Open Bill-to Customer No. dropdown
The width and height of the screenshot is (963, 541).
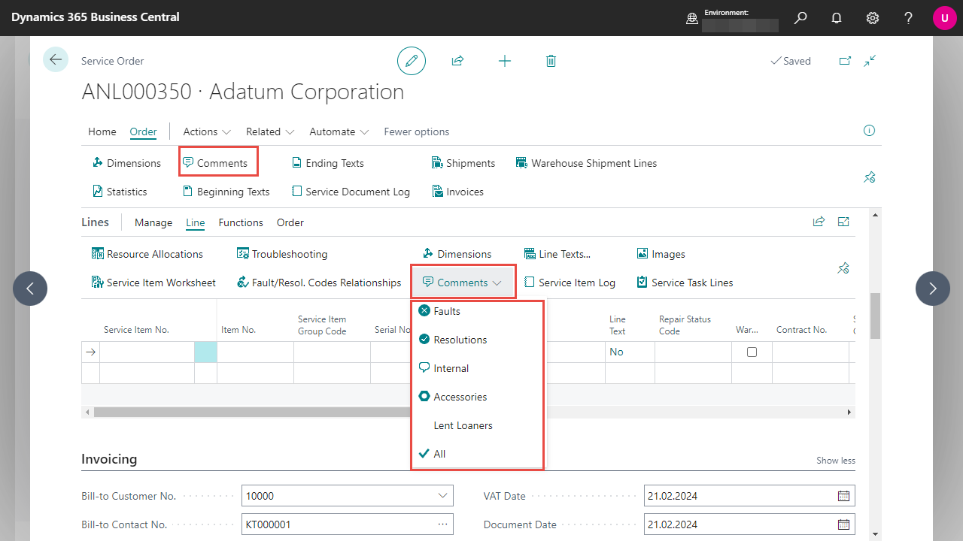pyautogui.click(x=442, y=496)
